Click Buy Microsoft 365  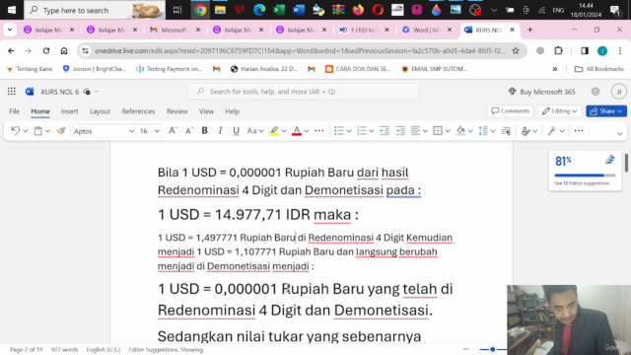point(541,92)
